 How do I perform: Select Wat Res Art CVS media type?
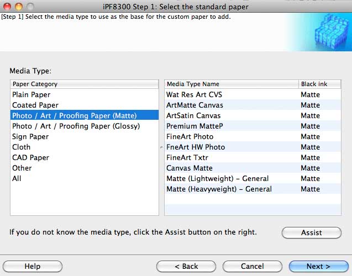(253, 94)
